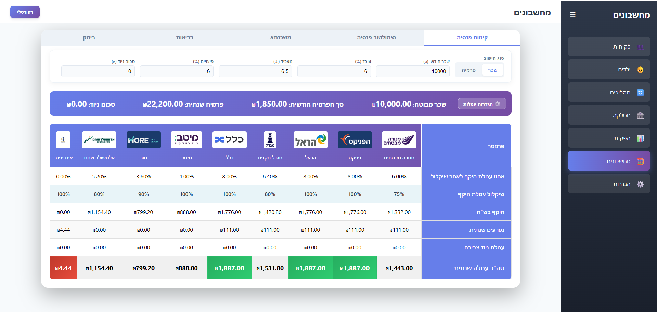Open הגדרות עמלות settings button
The width and height of the screenshot is (657, 312).
[482, 104]
